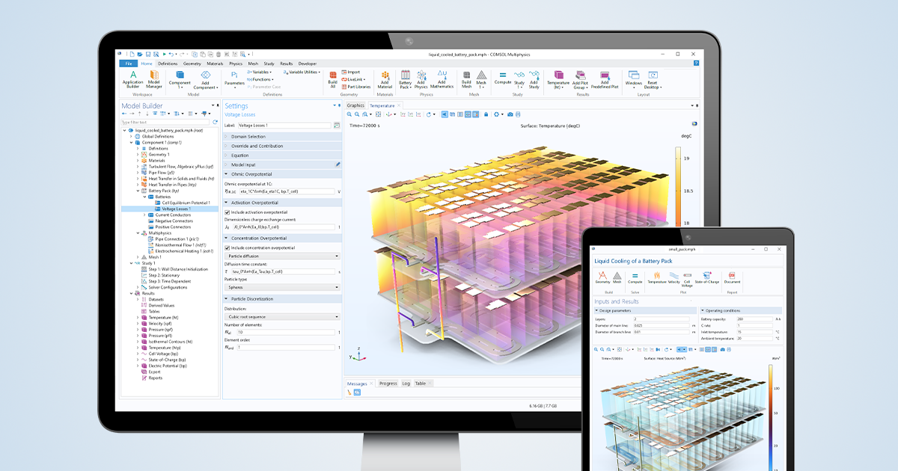Open the Application Builder
Viewport: 898px width, 471px height.
point(132,79)
